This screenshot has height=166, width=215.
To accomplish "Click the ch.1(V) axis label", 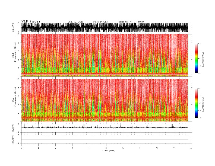I will click(x=13, y=27).
